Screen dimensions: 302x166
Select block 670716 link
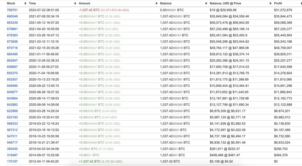click(x=12, y=48)
